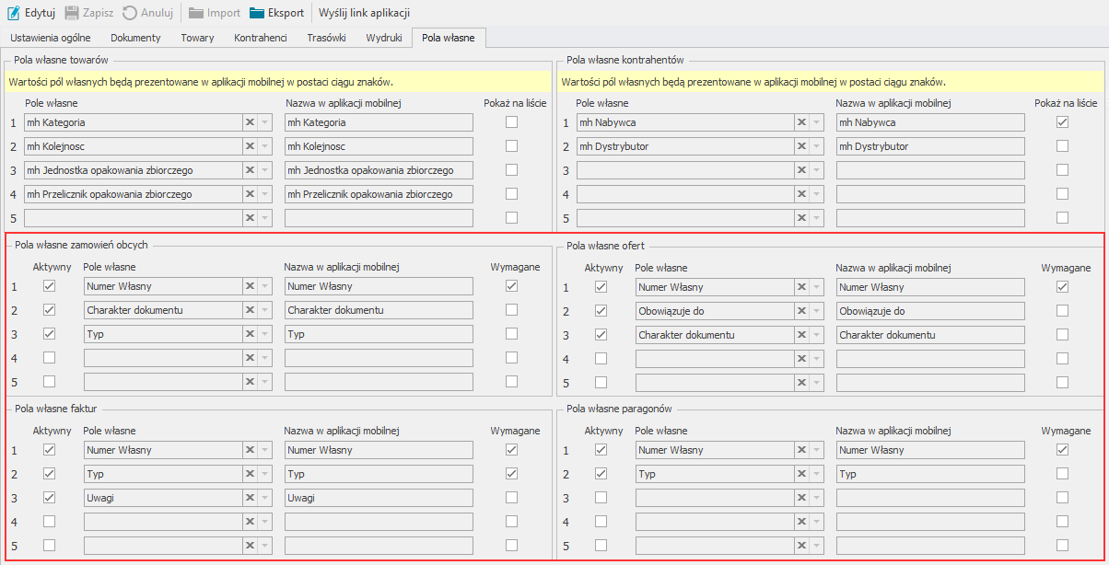Toggle Wymagane for Typ in faktur section
This screenshot has height=565, width=1109.
pos(511,473)
